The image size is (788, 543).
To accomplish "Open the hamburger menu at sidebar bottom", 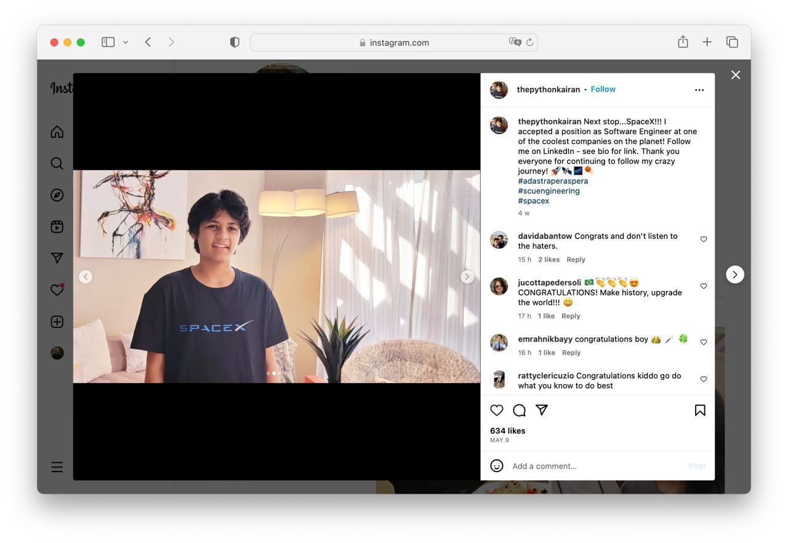I will click(x=56, y=467).
